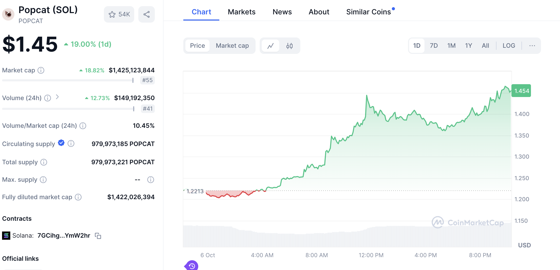
Task: Open the Markets tab
Action: (242, 12)
